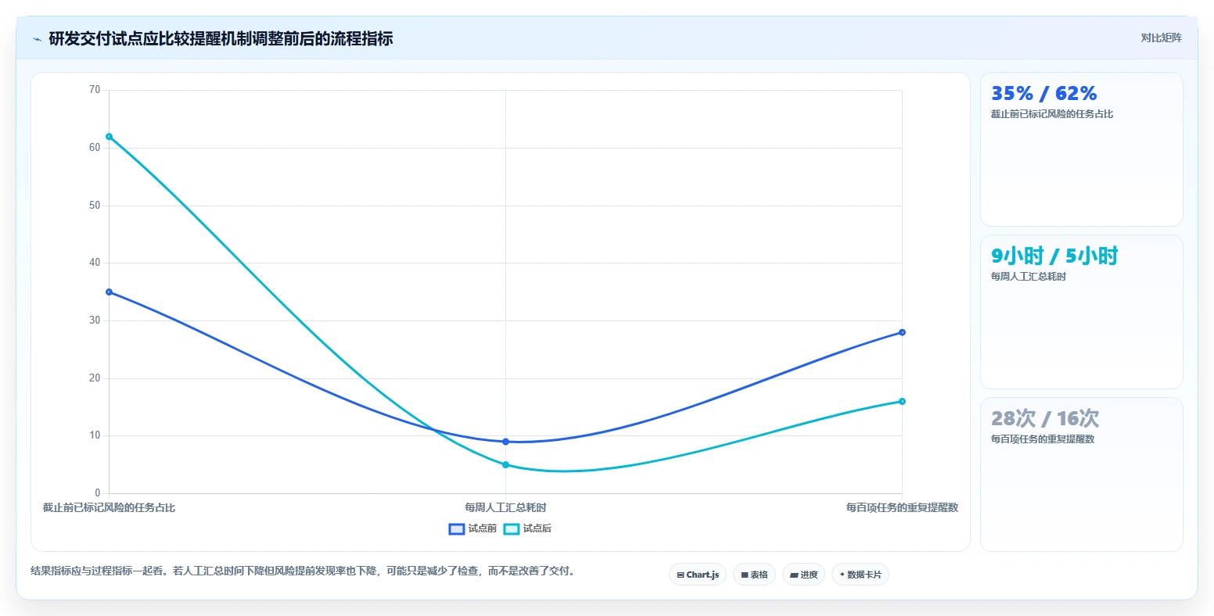Screen dimensions: 1214x616
Task: Click the 试点后 teal legend swatch
Action: (512, 529)
